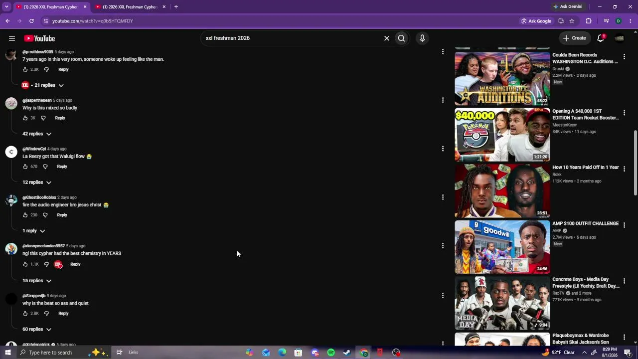Reply to the @p-ruthless9005 comment
The image size is (638, 359).
point(63,69)
